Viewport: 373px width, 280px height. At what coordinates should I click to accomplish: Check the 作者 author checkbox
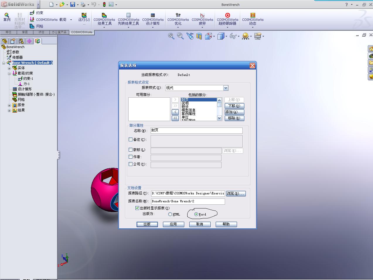(x=131, y=157)
